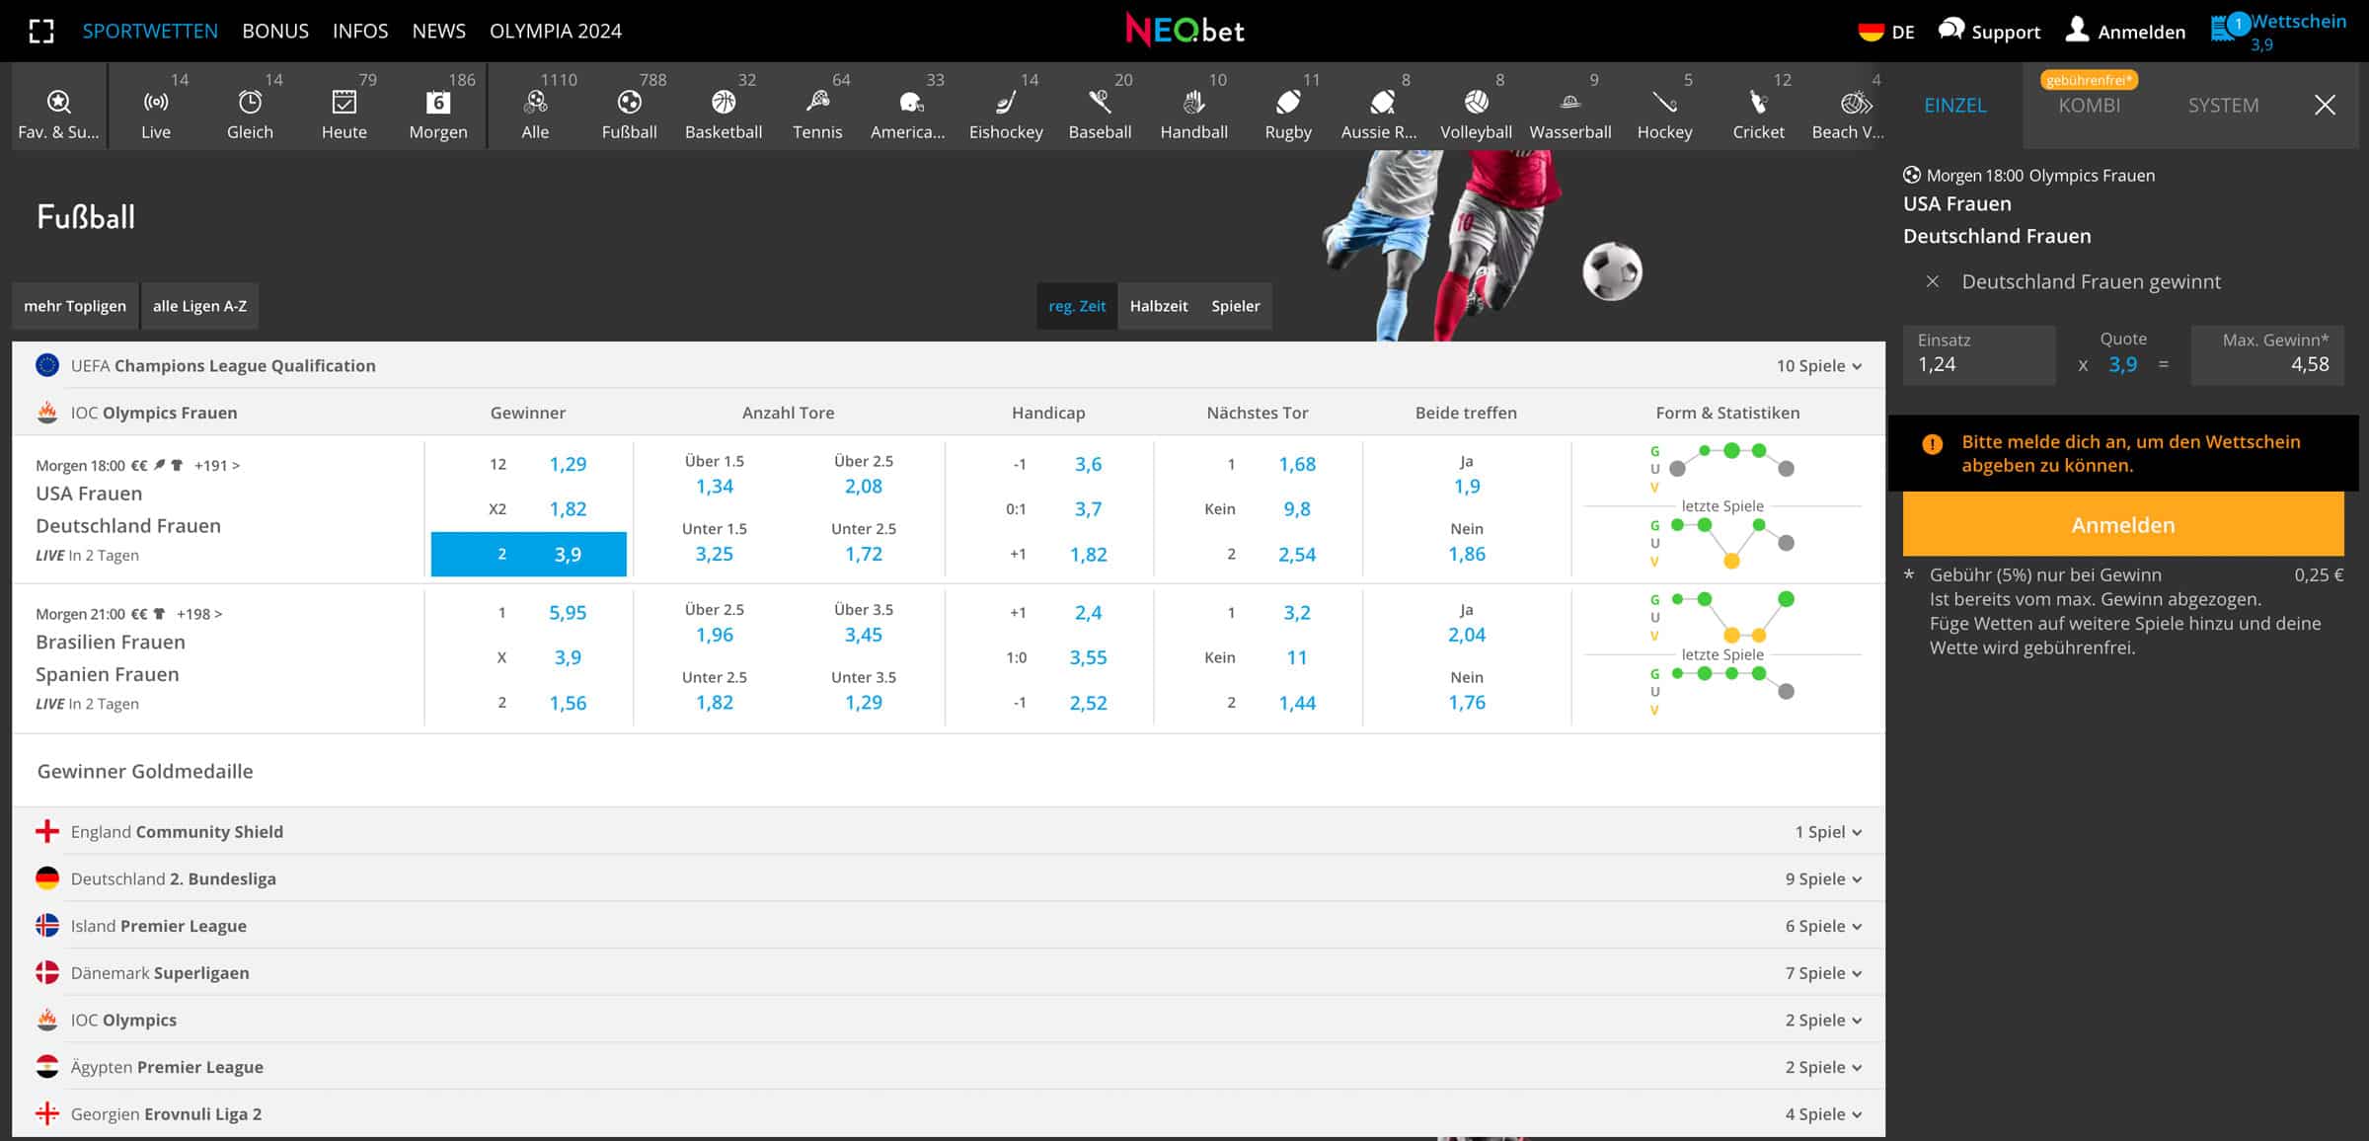Open SPORTWETTEN menu

[x=150, y=31]
